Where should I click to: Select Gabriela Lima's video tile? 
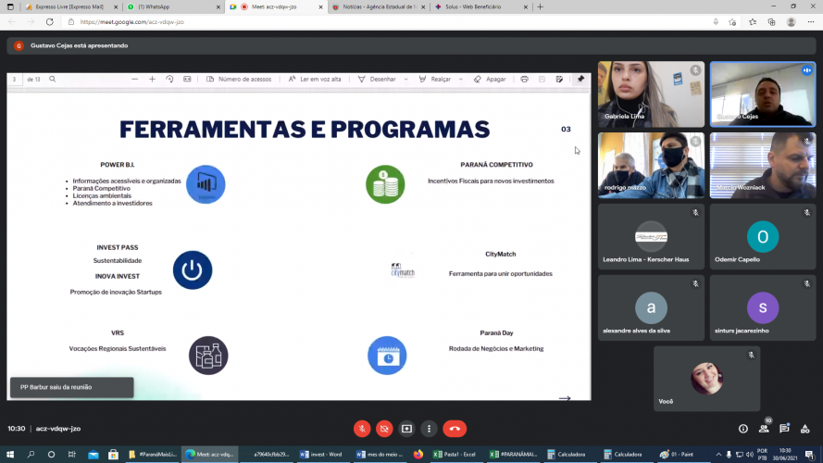(651, 94)
